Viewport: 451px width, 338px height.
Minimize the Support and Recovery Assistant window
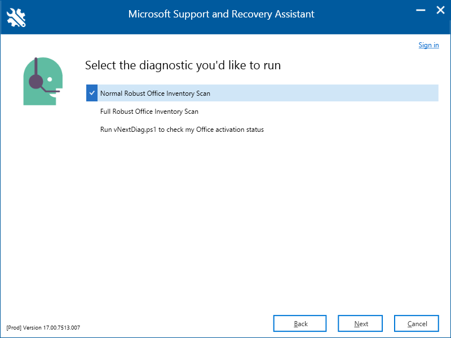pyautogui.click(x=421, y=10)
